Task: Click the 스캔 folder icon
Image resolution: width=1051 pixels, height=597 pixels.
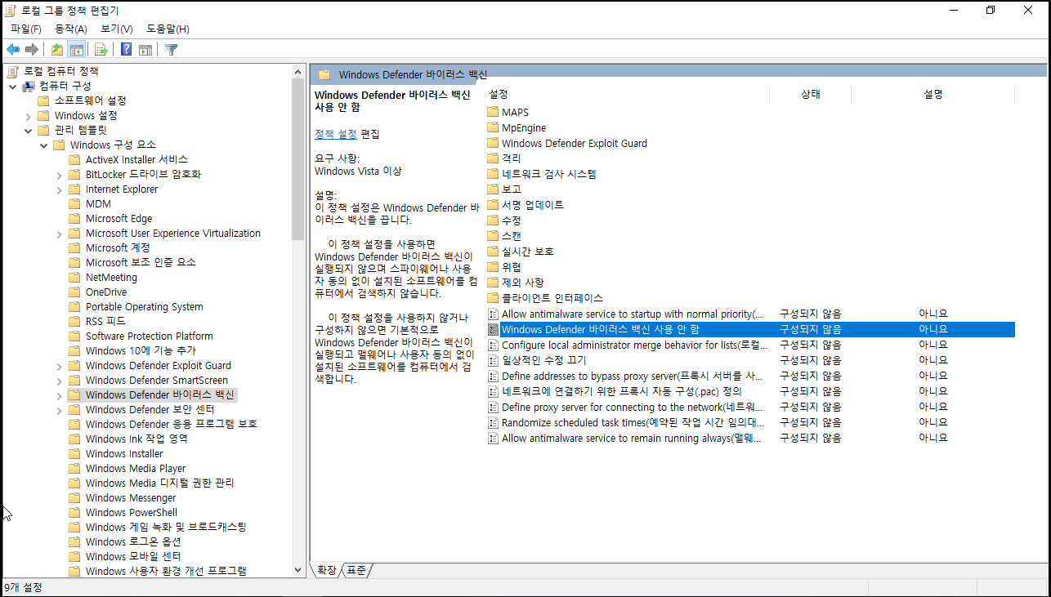Action: [x=493, y=236]
